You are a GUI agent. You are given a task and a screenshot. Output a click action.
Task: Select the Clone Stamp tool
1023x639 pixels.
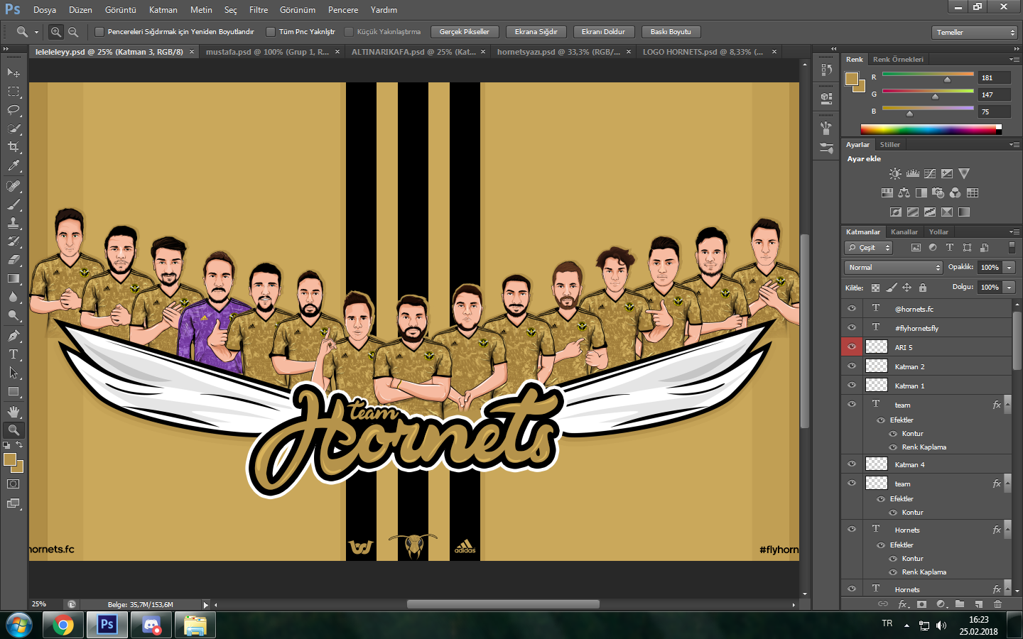point(13,223)
